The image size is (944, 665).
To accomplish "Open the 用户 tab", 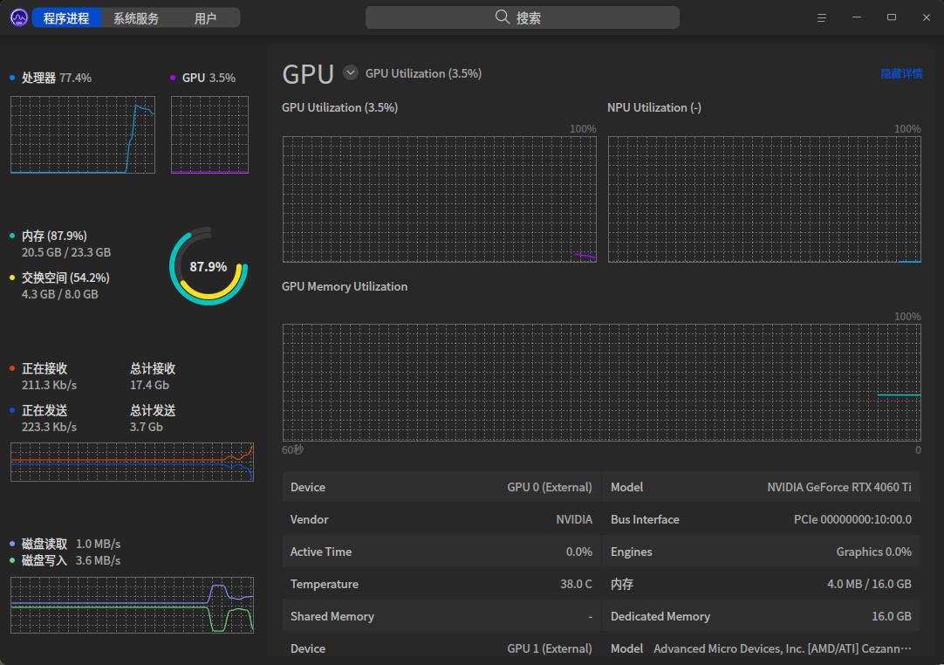I will pos(205,18).
